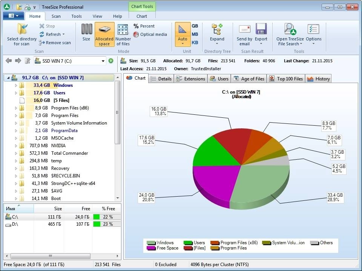Screen dimensions: 362x271
Task: Click the TreeSize application logo icon
Action: coord(7,7)
